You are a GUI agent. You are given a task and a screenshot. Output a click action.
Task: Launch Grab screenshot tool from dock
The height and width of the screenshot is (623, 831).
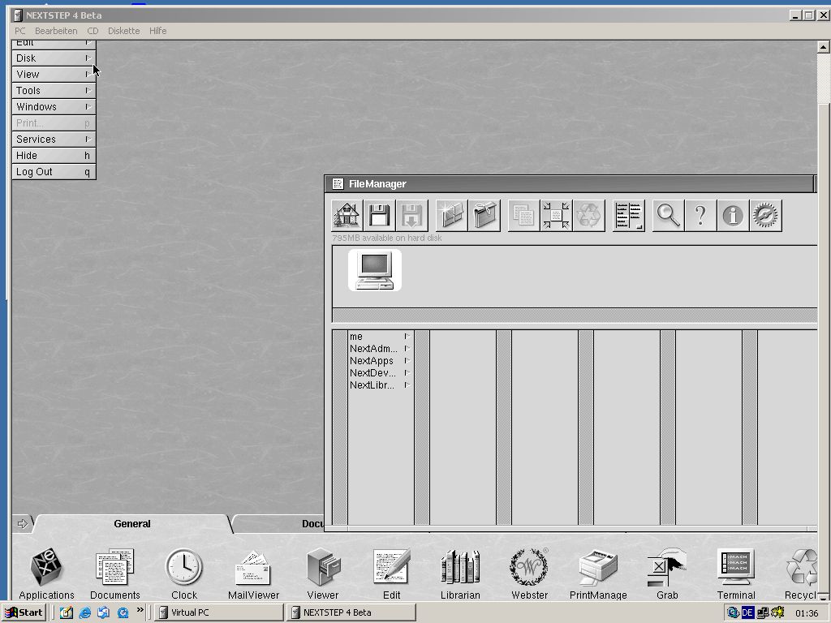pyautogui.click(x=667, y=574)
